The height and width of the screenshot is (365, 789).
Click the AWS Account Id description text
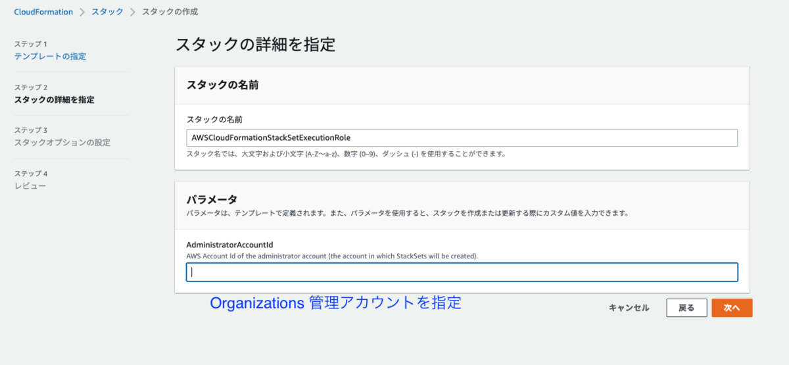pyautogui.click(x=332, y=255)
